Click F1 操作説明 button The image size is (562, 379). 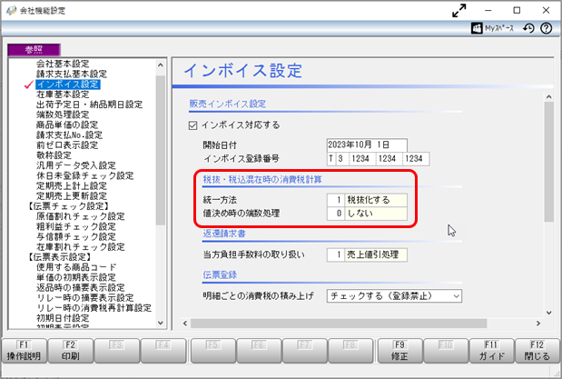pyautogui.click(x=24, y=351)
